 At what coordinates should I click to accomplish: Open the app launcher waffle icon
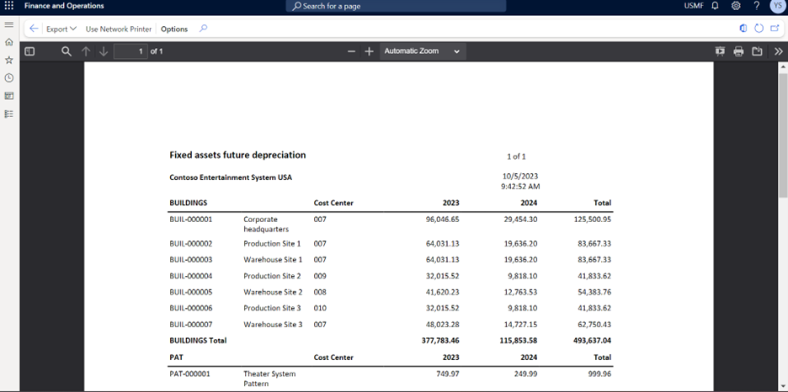point(9,6)
